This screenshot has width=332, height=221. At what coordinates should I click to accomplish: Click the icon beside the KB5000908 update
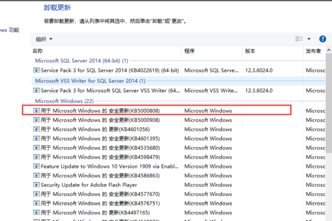tap(36, 120)
